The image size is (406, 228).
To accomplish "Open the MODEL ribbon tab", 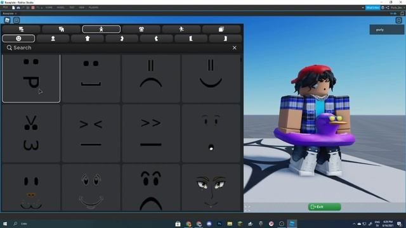I will pos(61,8).
